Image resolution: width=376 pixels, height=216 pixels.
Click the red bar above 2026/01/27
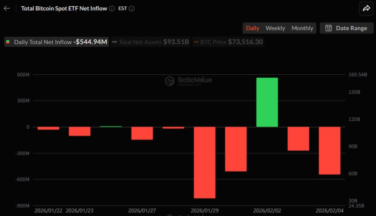point(142,133)
